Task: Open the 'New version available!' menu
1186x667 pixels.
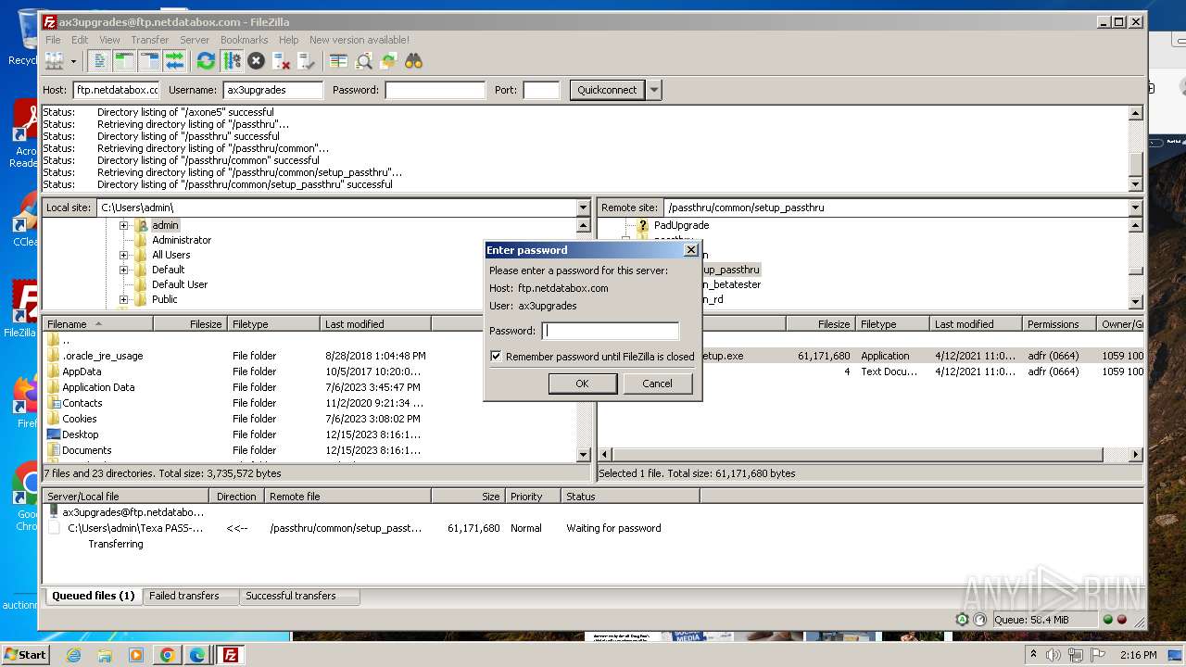Action: [360, 40]
